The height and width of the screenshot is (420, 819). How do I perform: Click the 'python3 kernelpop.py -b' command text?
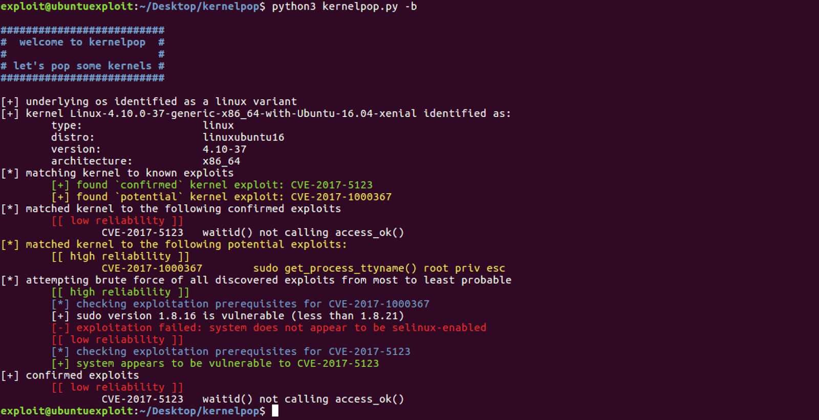click(344, 7)
